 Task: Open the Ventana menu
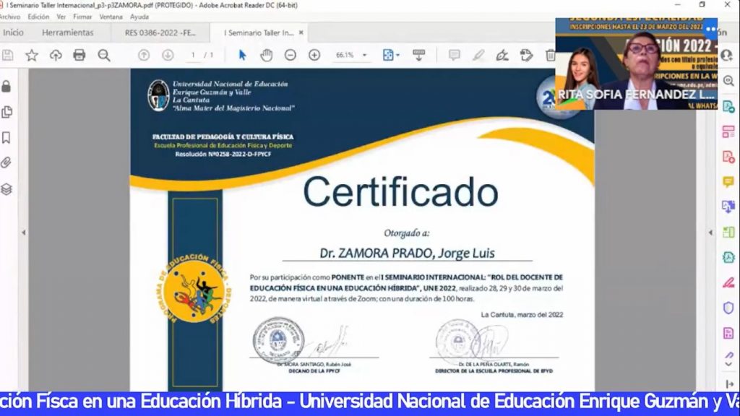tap(111, 17)
